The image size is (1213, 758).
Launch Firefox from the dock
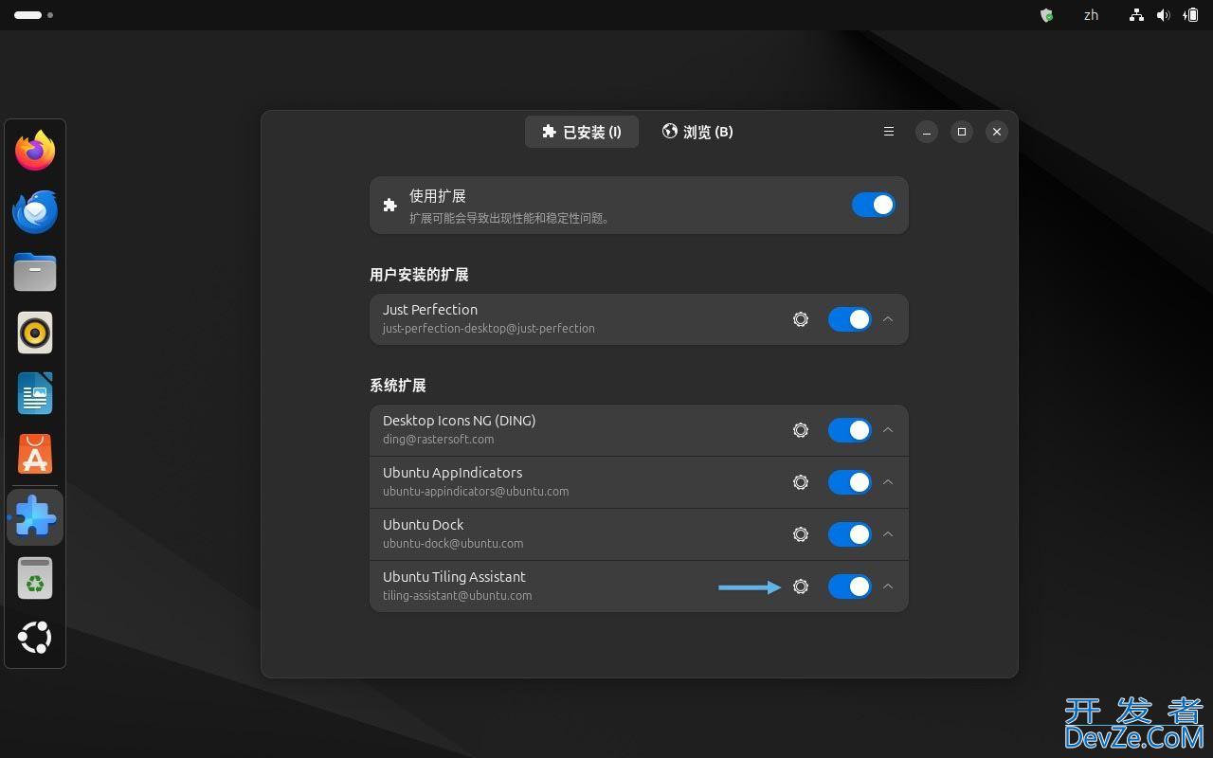[x=35, y=151]
